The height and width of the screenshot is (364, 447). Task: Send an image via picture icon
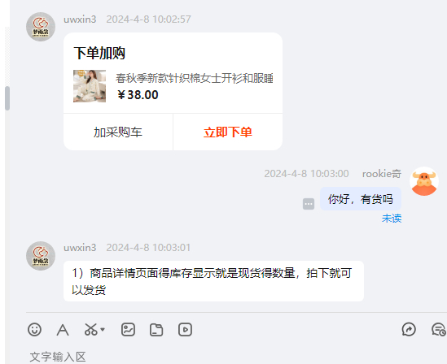coord(128,330)
